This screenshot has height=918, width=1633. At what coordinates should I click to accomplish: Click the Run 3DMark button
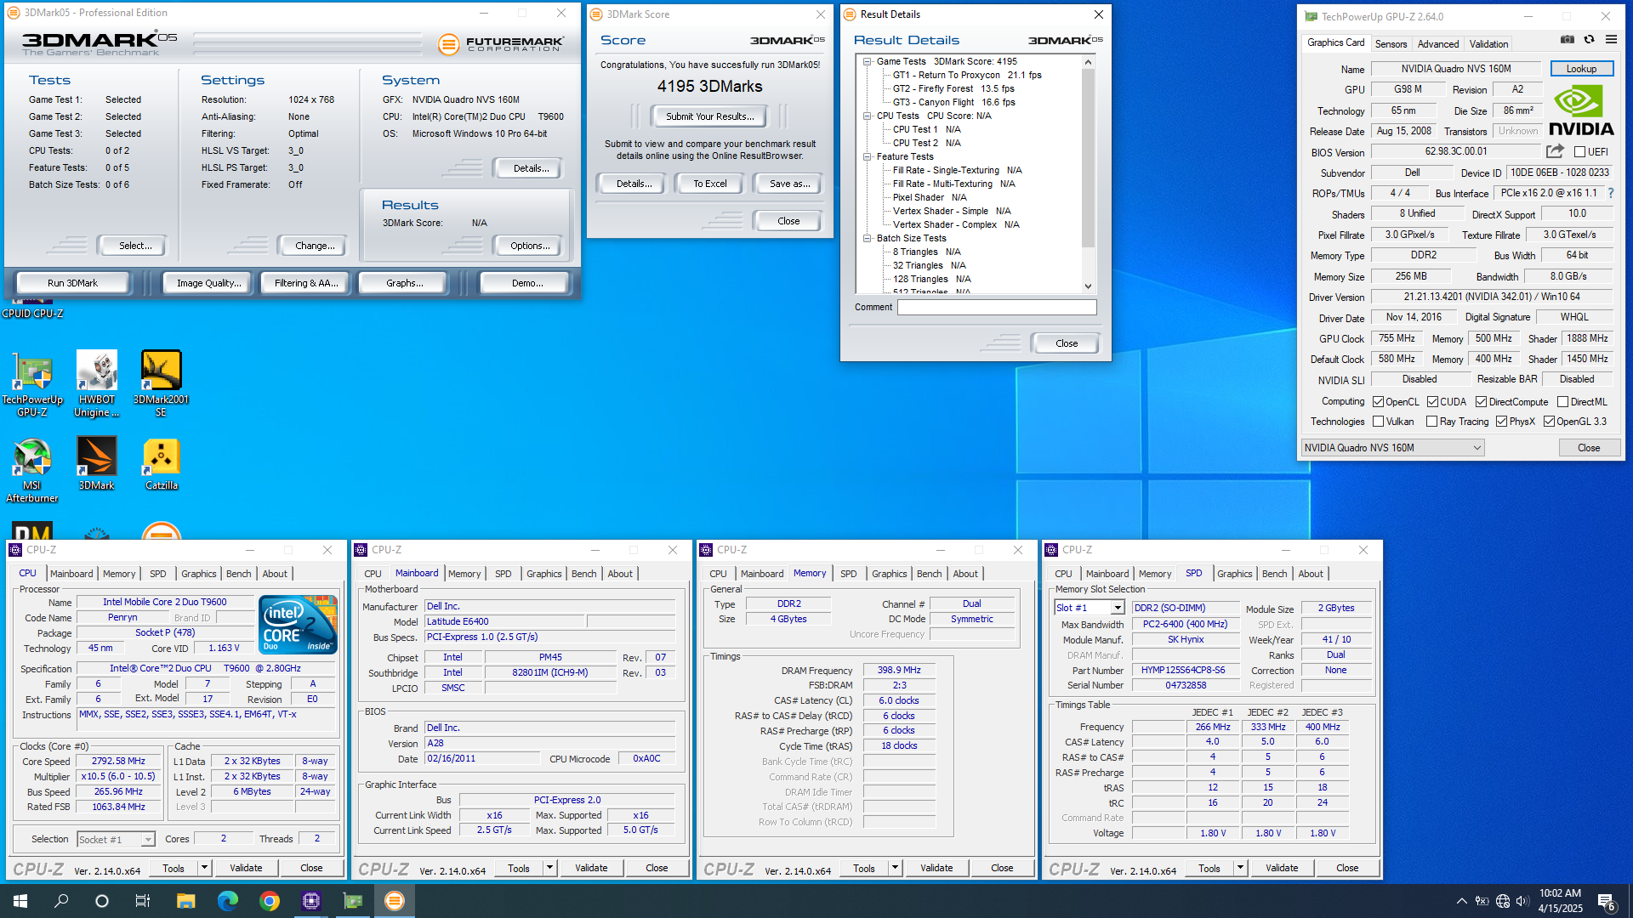[x=72, y=283]
